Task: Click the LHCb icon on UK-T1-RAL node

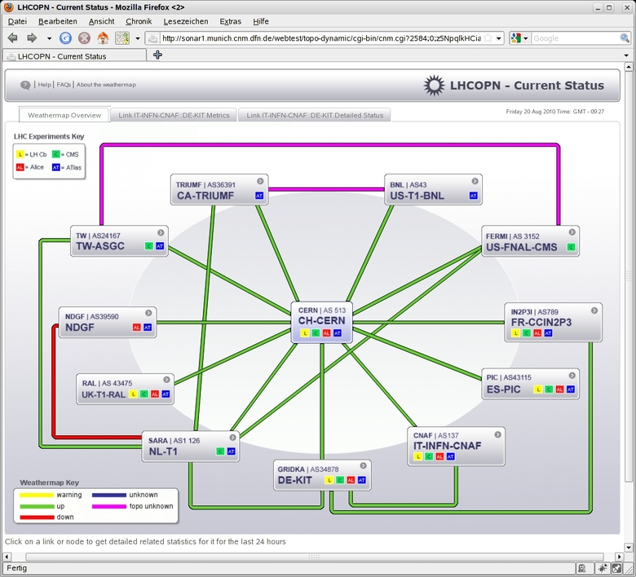Action: point(133,394)
